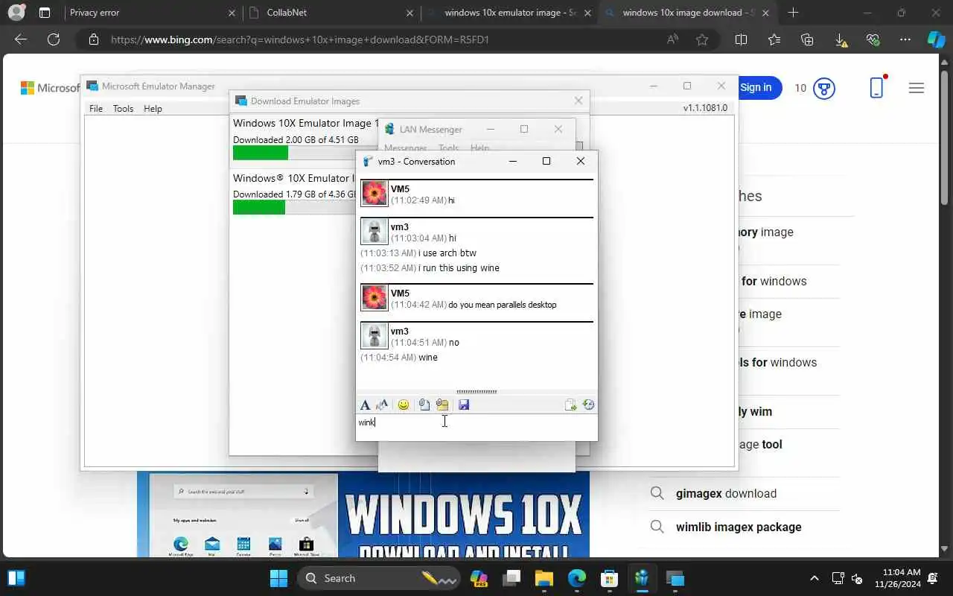Click the message input box containing wink
This screenshot has height=596, width=953.
[x=476, y=428]
